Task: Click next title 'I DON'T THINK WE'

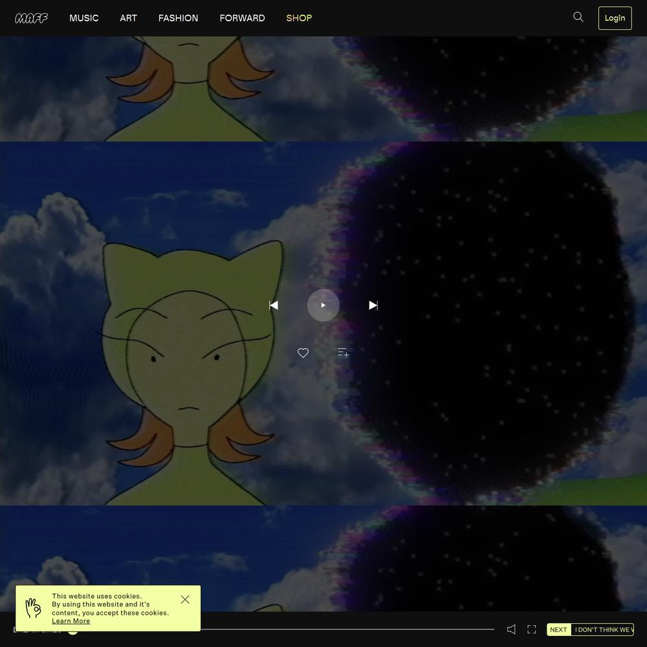Action: click(603, 630)
